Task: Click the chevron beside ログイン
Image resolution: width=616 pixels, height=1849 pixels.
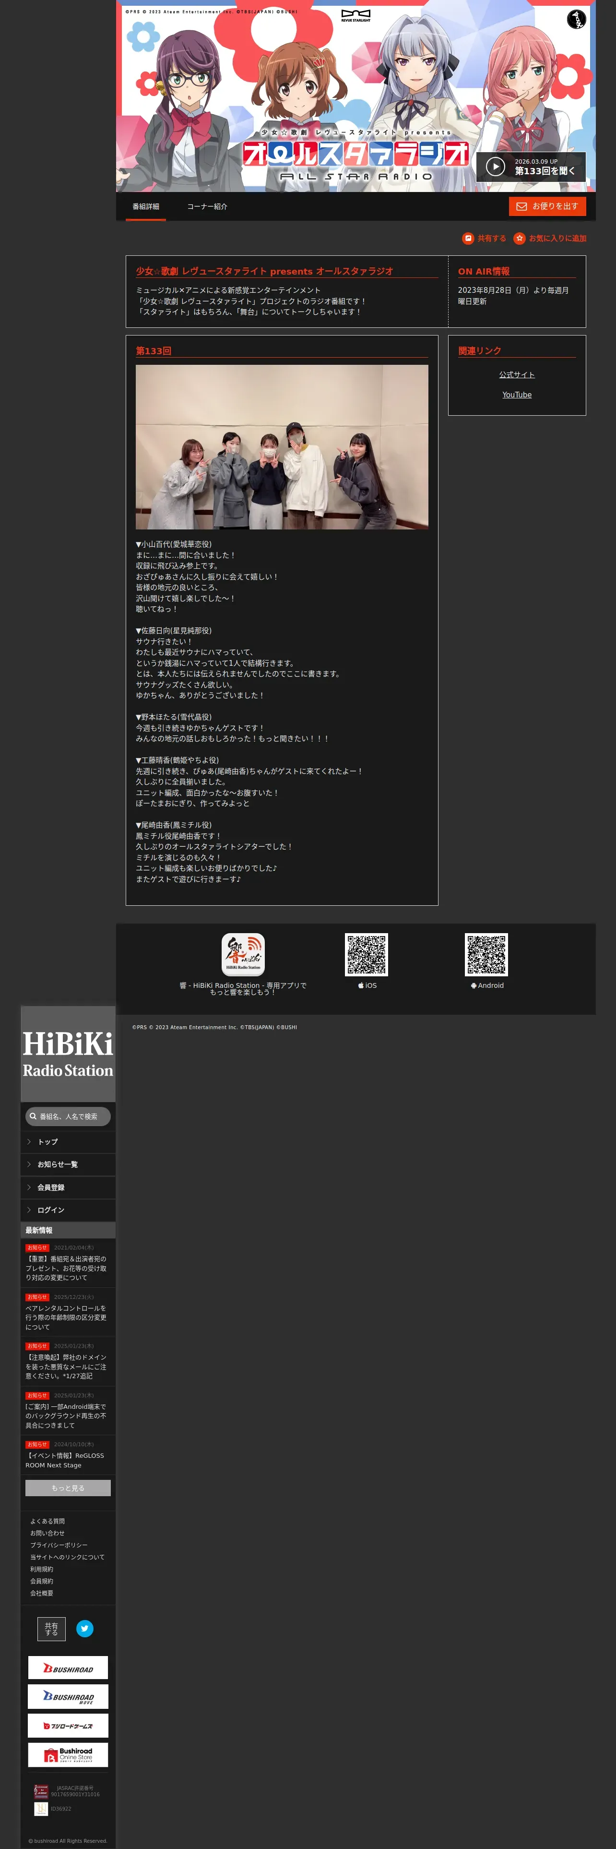Action: [29, 1210]
